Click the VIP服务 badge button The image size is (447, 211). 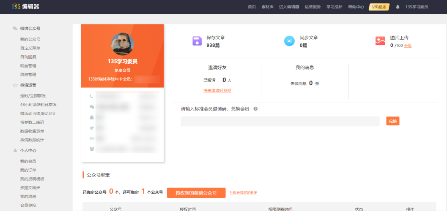click(x=379, y=7)
